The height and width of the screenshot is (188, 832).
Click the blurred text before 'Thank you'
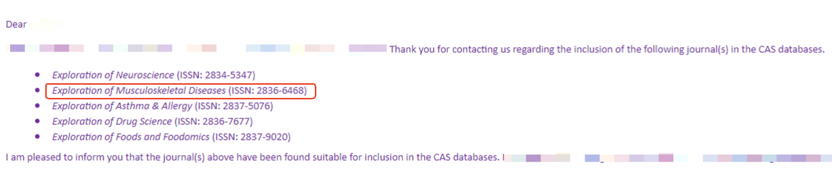point(197,48)
